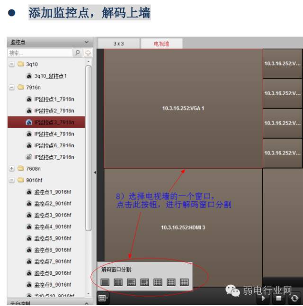Open the window-division button at bottom-left toolbar
This screenshot has width=303, height=306.
point(103,298)
